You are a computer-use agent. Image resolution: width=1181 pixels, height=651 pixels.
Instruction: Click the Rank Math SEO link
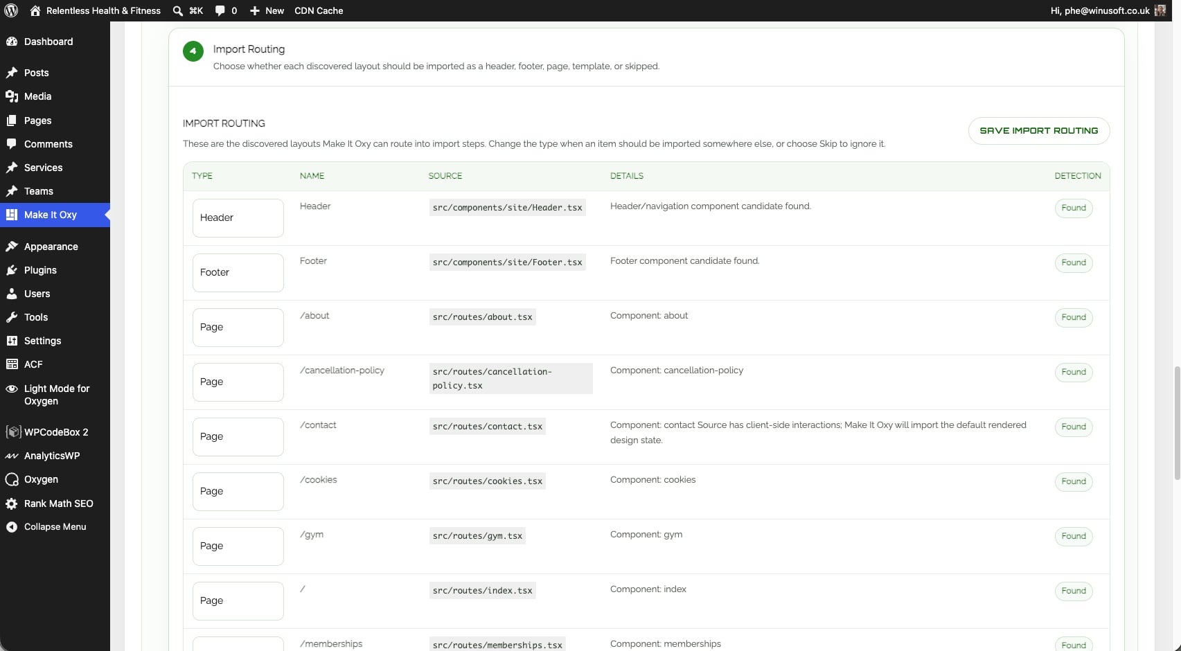tap(58, 503)
